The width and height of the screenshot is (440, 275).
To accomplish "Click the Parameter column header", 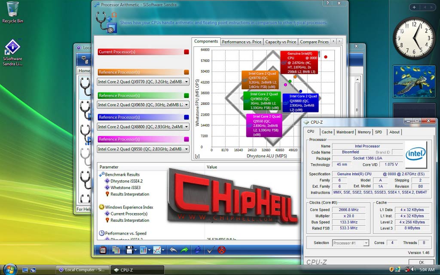I will tap(151, 167).
